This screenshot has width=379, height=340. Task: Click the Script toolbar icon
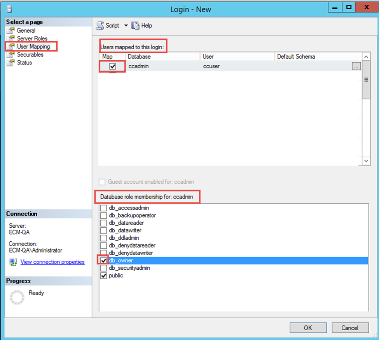click(x=100, y=26)
